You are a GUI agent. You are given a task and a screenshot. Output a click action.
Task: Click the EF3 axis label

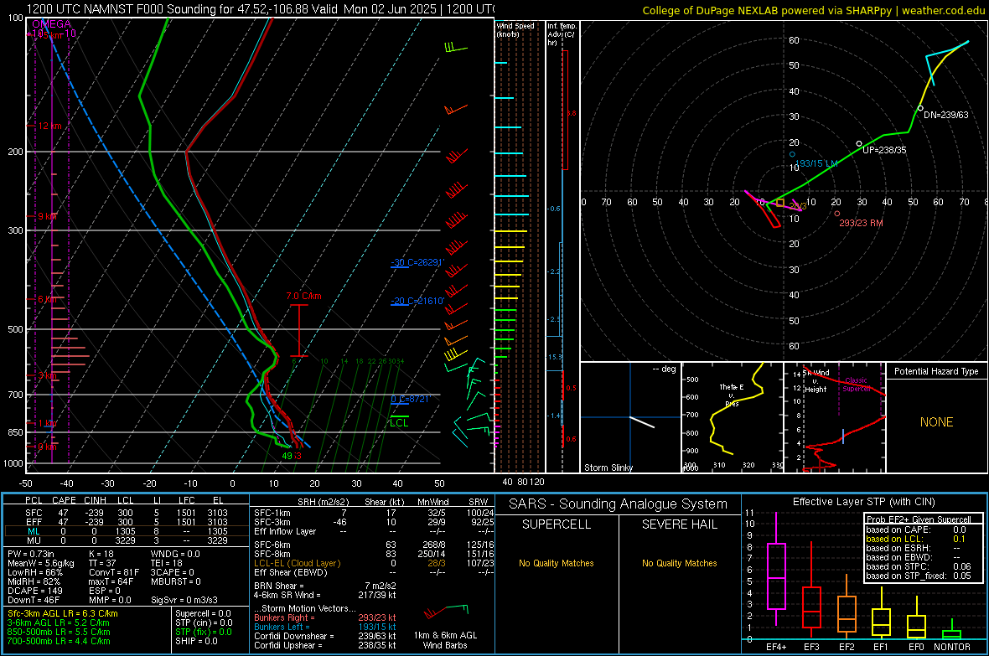coord(811,647)
